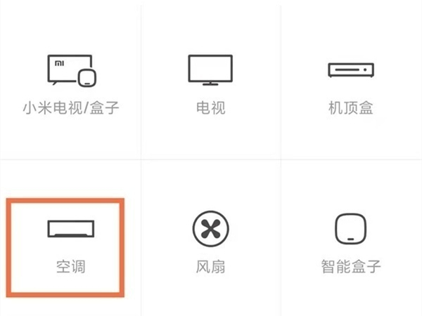Tap the vent line on the 空调 icon

pos(71,235)
